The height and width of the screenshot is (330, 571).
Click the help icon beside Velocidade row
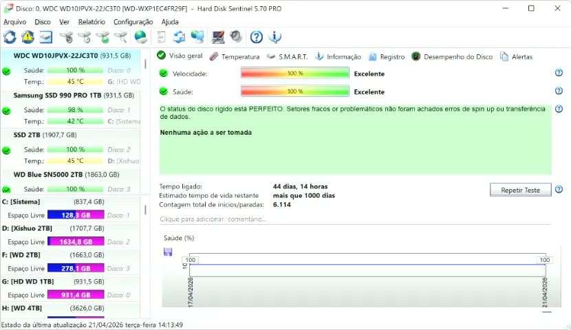pos(559,73)
